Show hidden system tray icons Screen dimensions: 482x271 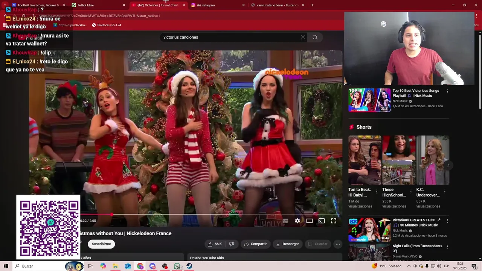(409, 266)
